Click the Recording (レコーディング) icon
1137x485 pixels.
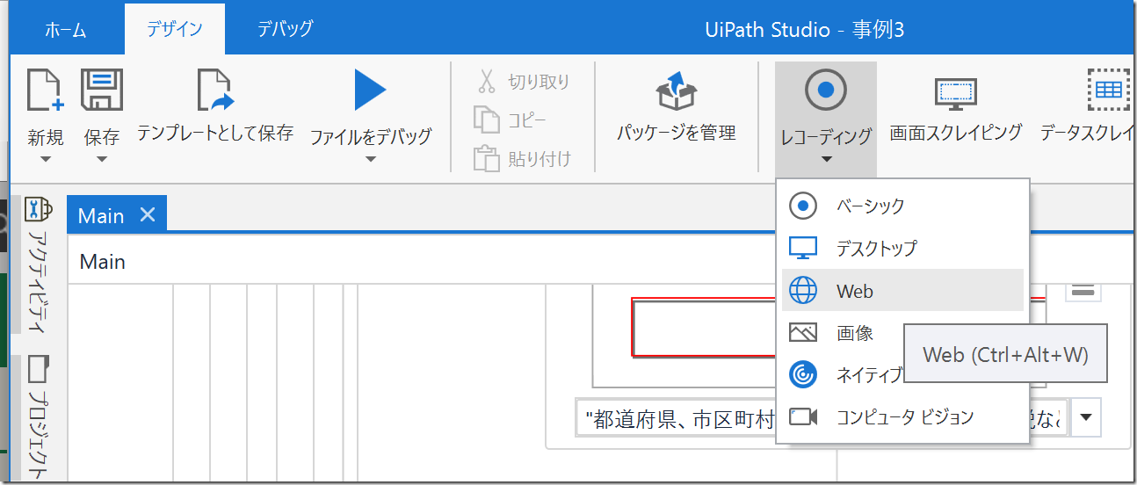[825, 90]
